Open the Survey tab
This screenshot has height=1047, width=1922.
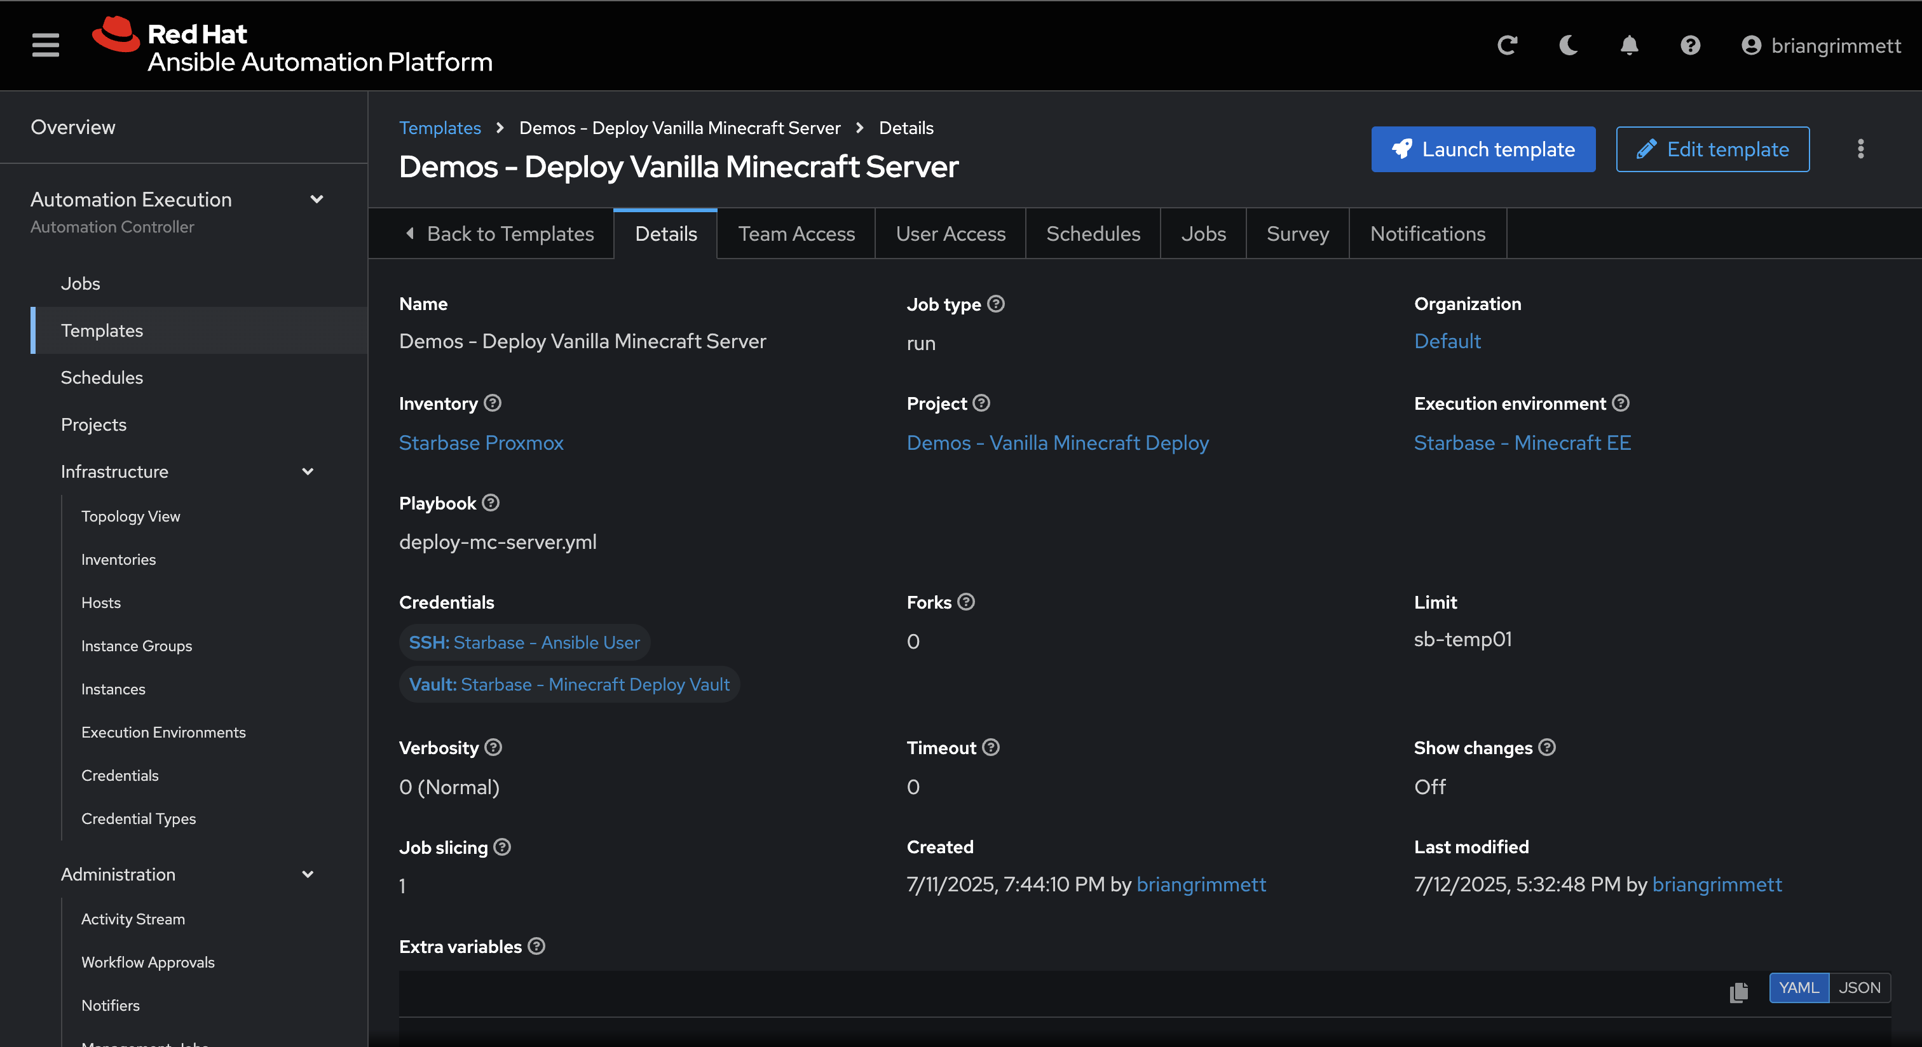pos(1297,233)
